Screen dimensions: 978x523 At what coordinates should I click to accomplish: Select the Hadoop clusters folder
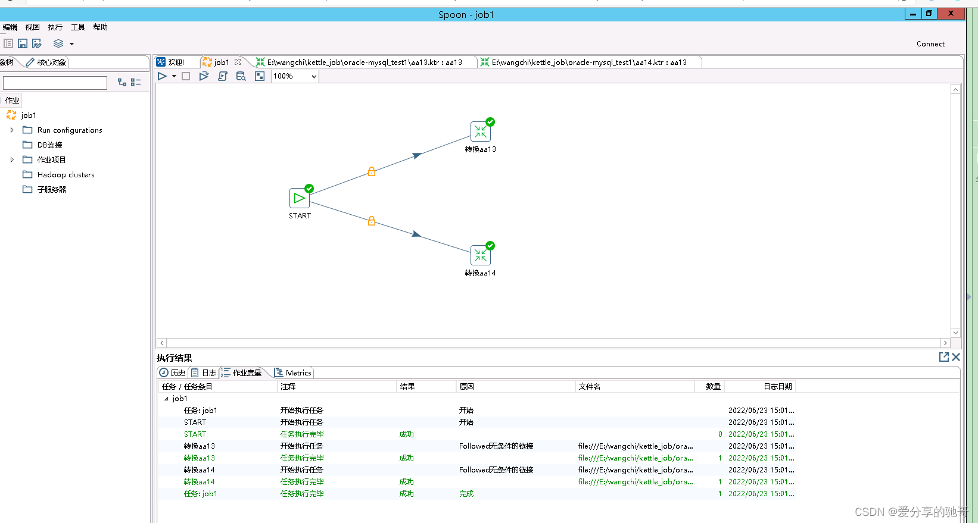pos(66,174)
